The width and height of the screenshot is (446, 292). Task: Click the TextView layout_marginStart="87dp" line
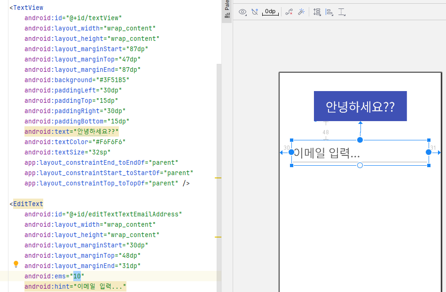click(86, 49)
